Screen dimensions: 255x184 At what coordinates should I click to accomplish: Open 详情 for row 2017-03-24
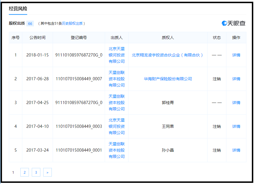tap(236, 150)
